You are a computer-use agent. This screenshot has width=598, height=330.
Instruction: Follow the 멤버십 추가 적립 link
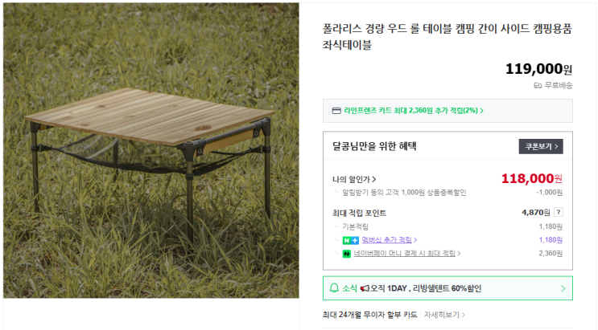coord(388,240)
